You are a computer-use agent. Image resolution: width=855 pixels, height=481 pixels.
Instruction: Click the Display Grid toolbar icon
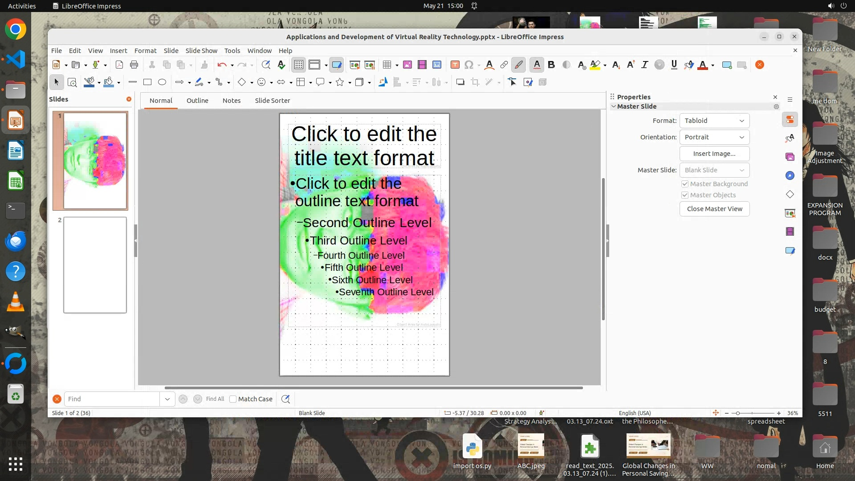[x=298, y=65]
